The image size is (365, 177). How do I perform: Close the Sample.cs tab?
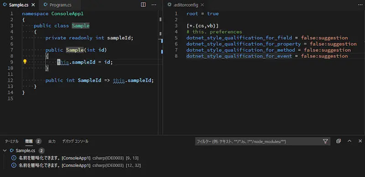click(x=33, y=5)
